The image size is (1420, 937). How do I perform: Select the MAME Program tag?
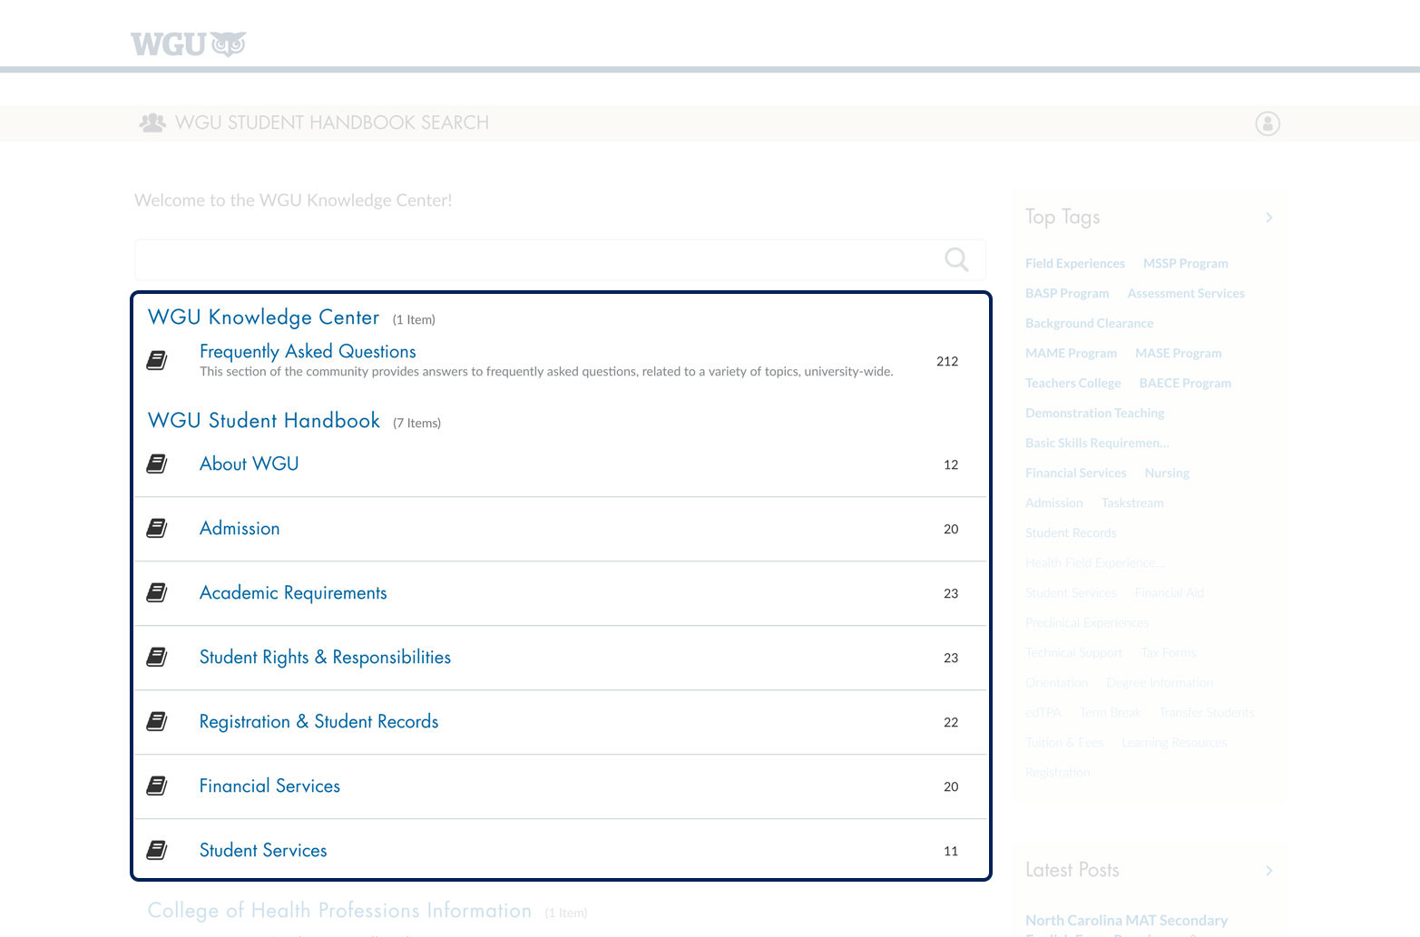pyautogui.click(x=1071, y=353)
